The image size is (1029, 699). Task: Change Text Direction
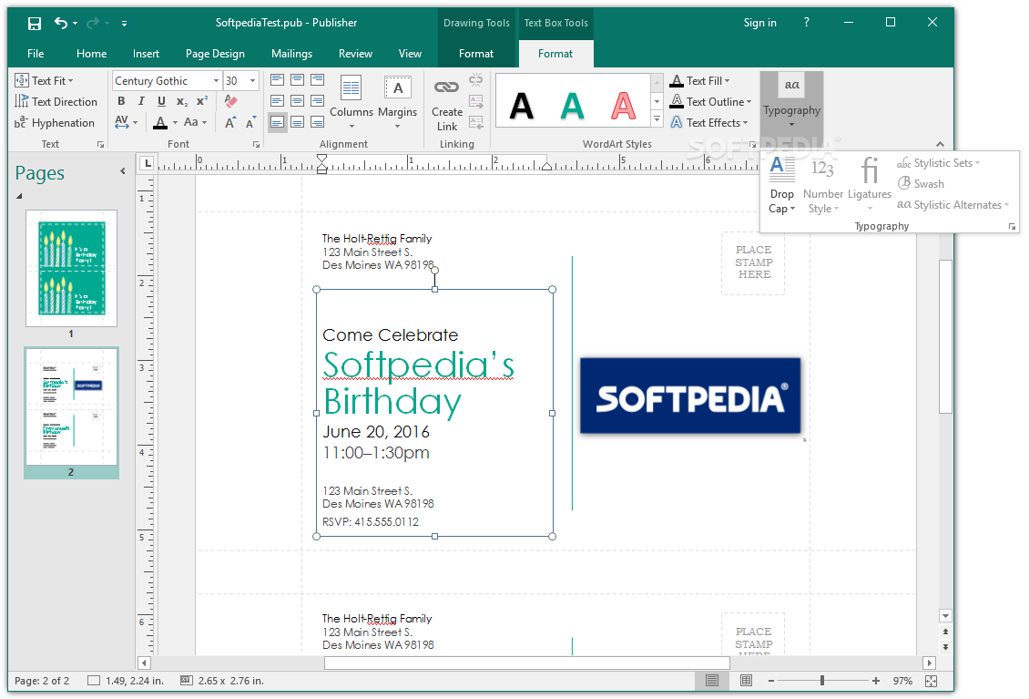[x=56, y=102]
